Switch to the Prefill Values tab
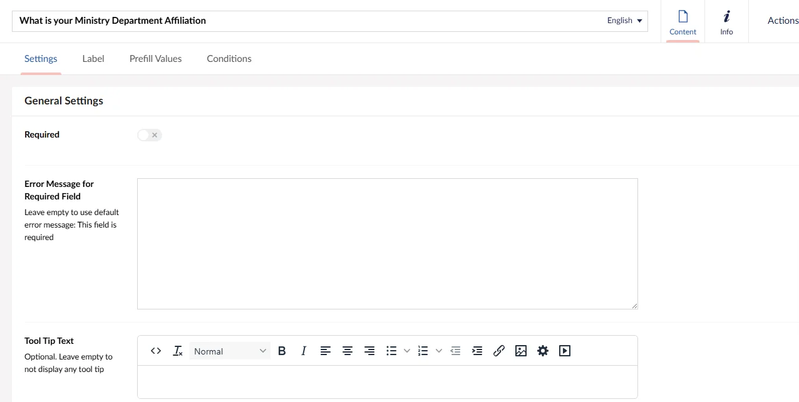The width and height of the screenshot is (799, 402). click(155, 59)
